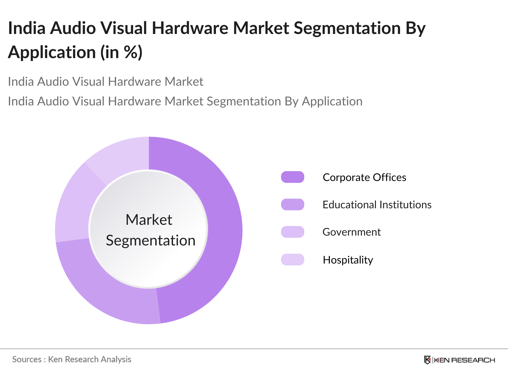The width and height of the screenshot is (508, 381).
Task: Select the Educational Institutions legend swatch
Action: click(292, 204)
